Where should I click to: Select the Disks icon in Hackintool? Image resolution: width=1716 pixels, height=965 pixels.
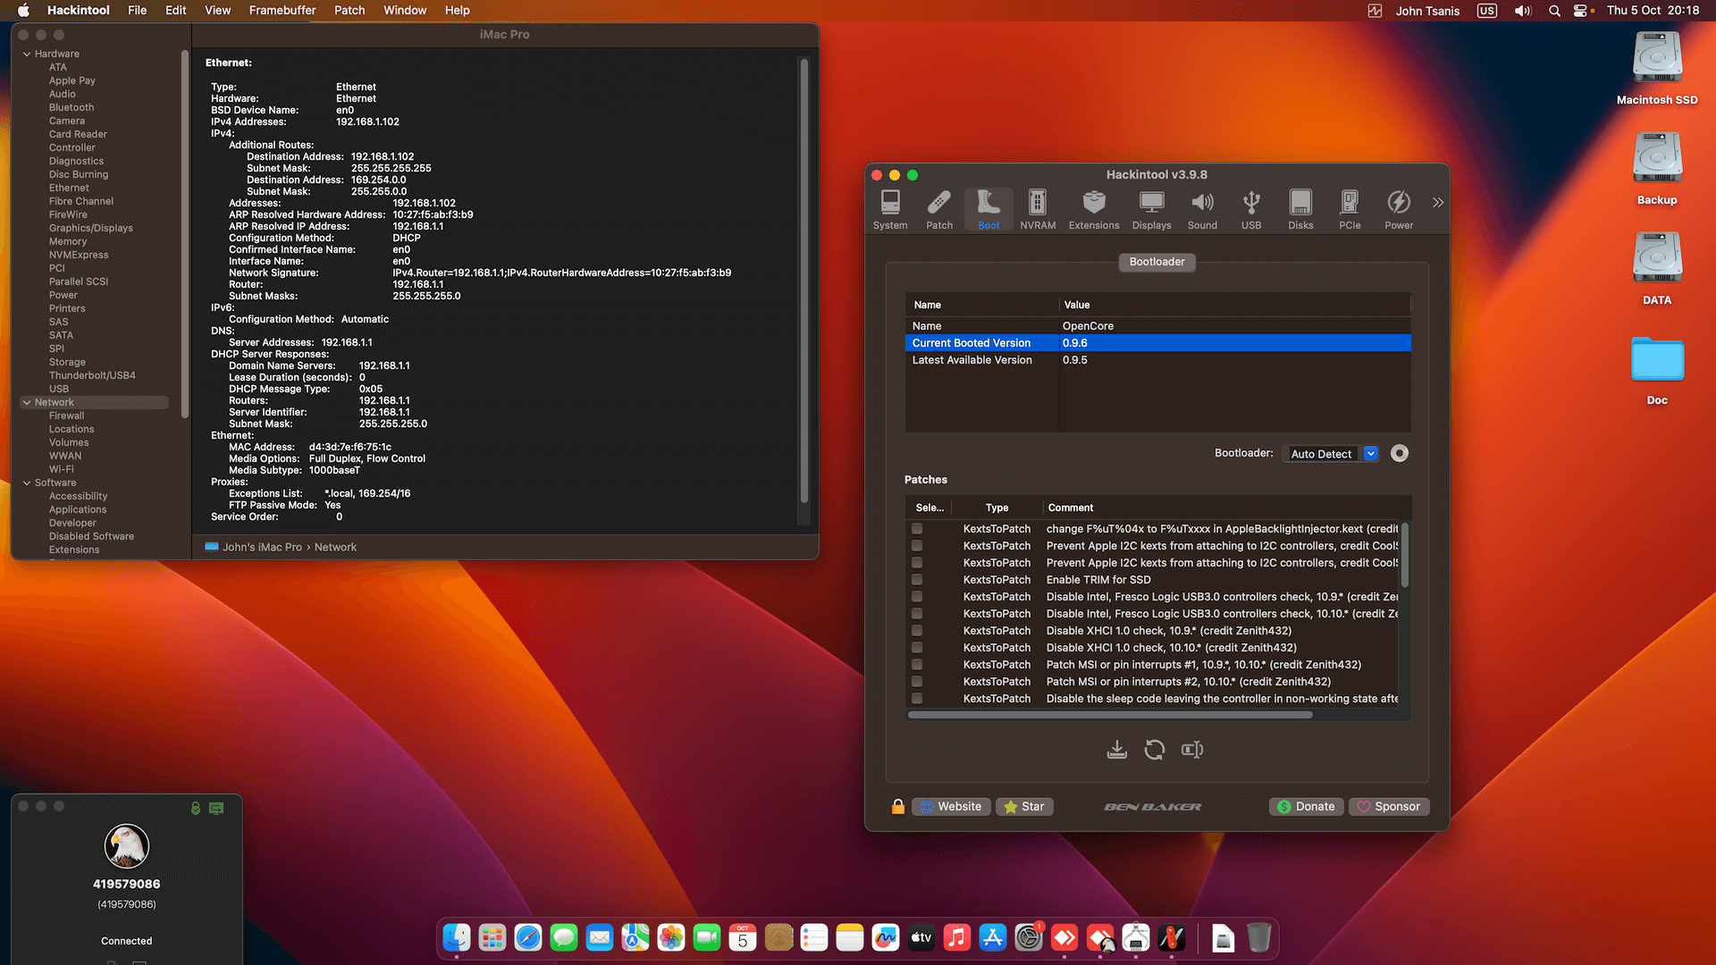tap(1300, 208)
